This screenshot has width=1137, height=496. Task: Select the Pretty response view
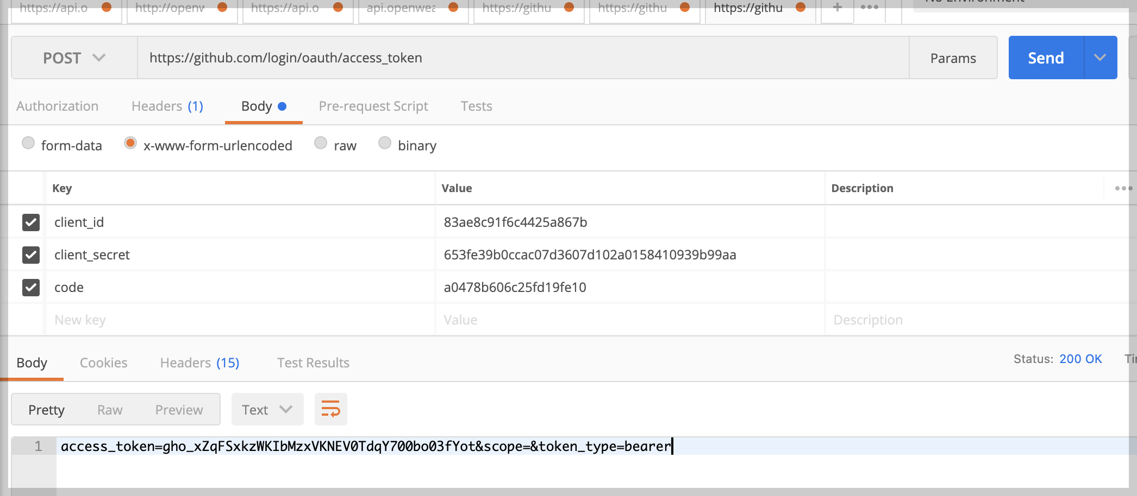[x=46, y=410]
